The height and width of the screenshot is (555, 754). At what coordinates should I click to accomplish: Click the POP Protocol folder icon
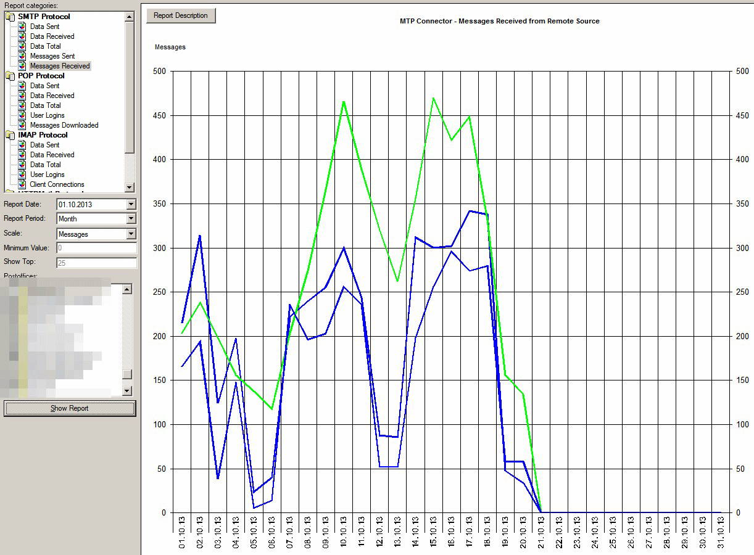pos(10,76)
